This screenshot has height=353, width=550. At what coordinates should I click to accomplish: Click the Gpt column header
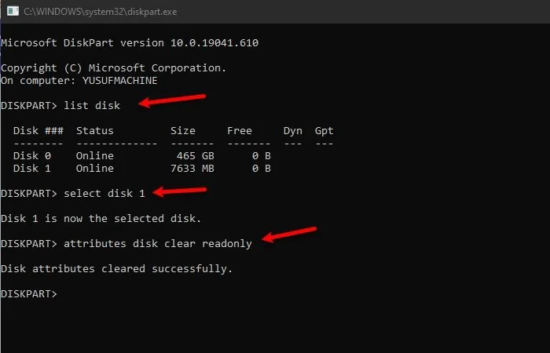coord(324,130)
